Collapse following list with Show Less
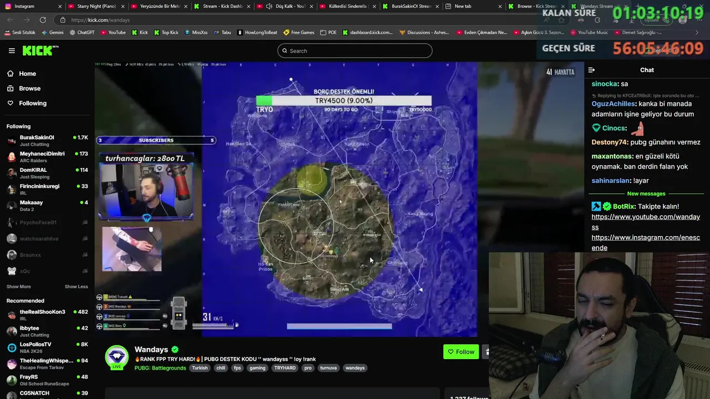Image resolution: width=710 pixels, height=399 pixels. click(76, 287)
